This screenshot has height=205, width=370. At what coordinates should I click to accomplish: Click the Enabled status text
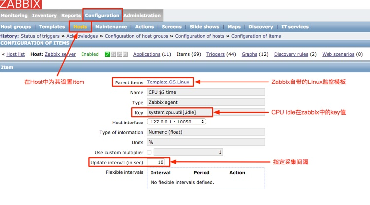tap(90, 54)
